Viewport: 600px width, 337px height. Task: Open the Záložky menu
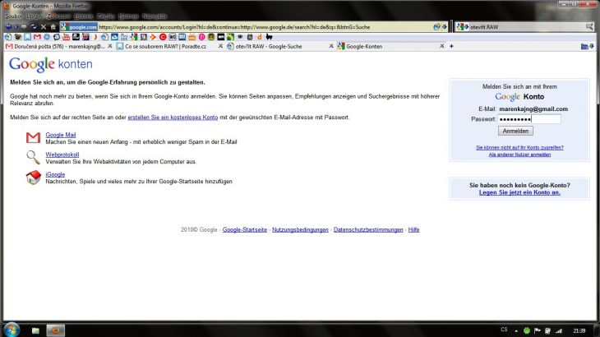coord(105,16)
